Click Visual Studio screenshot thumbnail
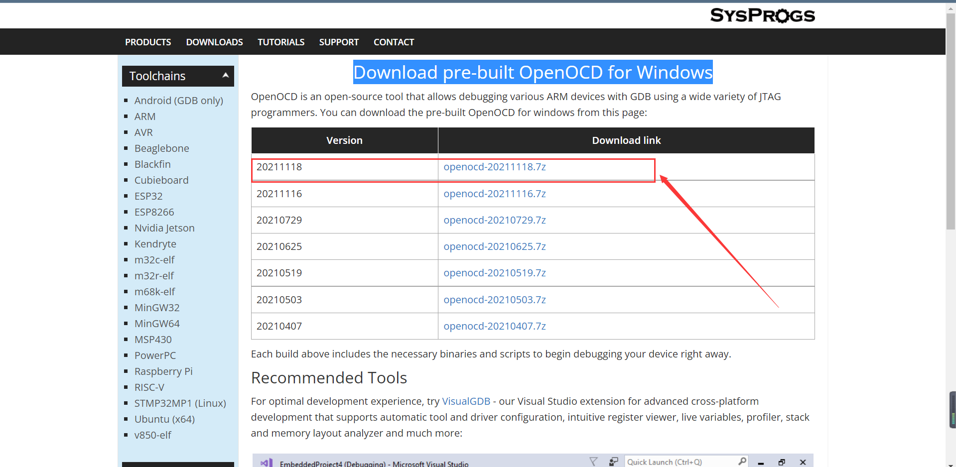 click(x=533, y=460)
